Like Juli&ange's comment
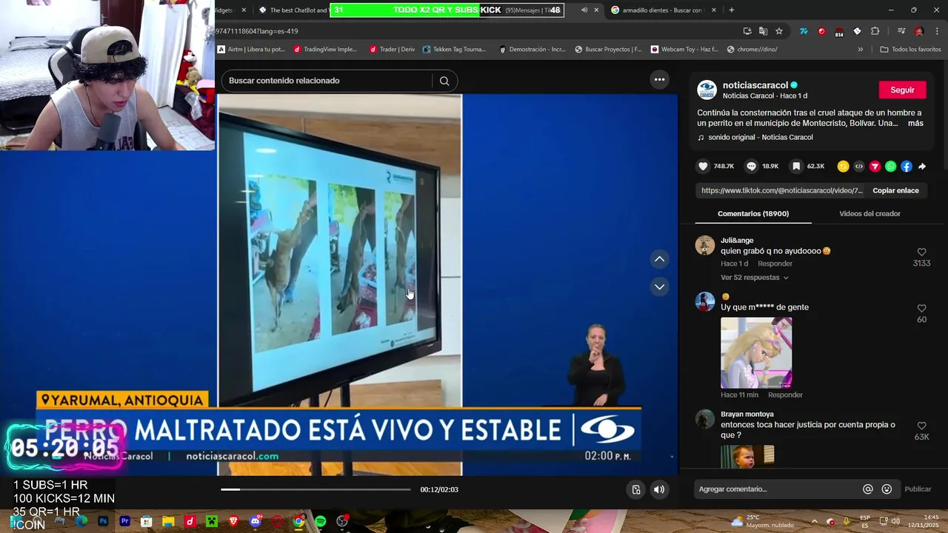The height and width of the screenshot is (533, 948). click(921, 252)
